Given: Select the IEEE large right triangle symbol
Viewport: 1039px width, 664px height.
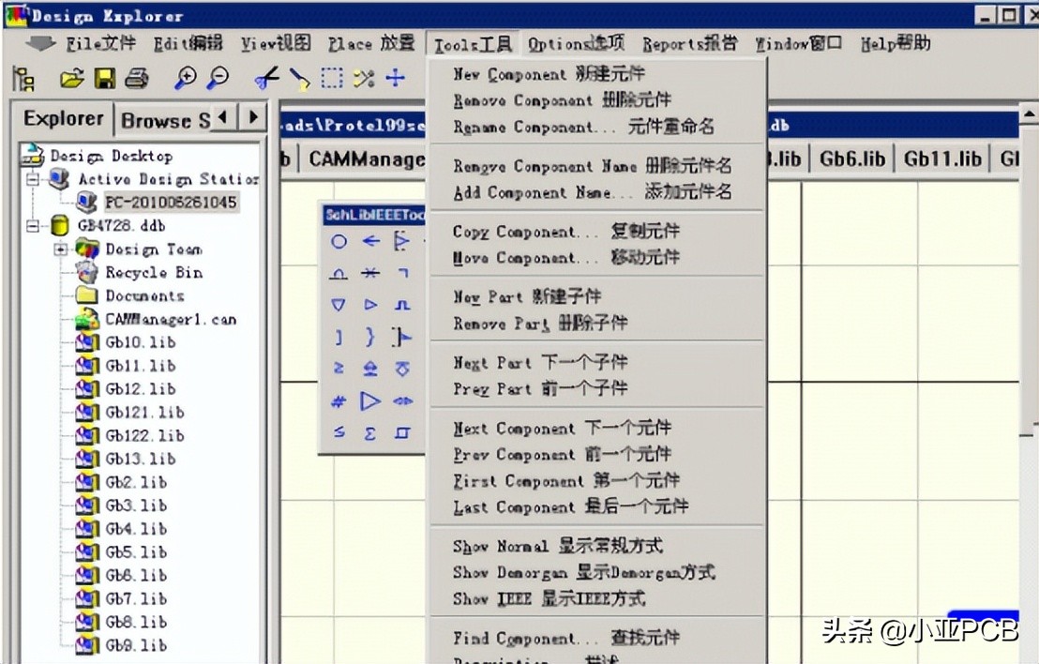Looking at the screenshot, I should (x=370, y=400).
